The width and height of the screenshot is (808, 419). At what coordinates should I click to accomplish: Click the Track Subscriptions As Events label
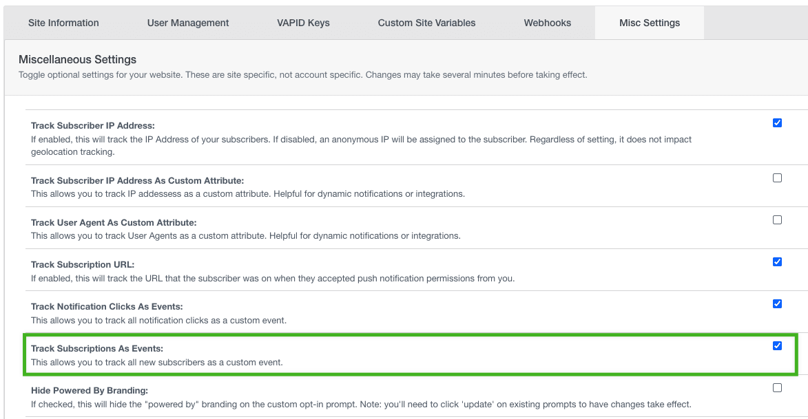coord(97,349)
